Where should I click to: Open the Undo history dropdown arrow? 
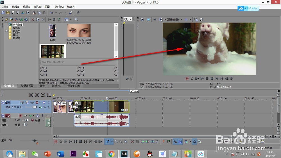coord(56,13)
